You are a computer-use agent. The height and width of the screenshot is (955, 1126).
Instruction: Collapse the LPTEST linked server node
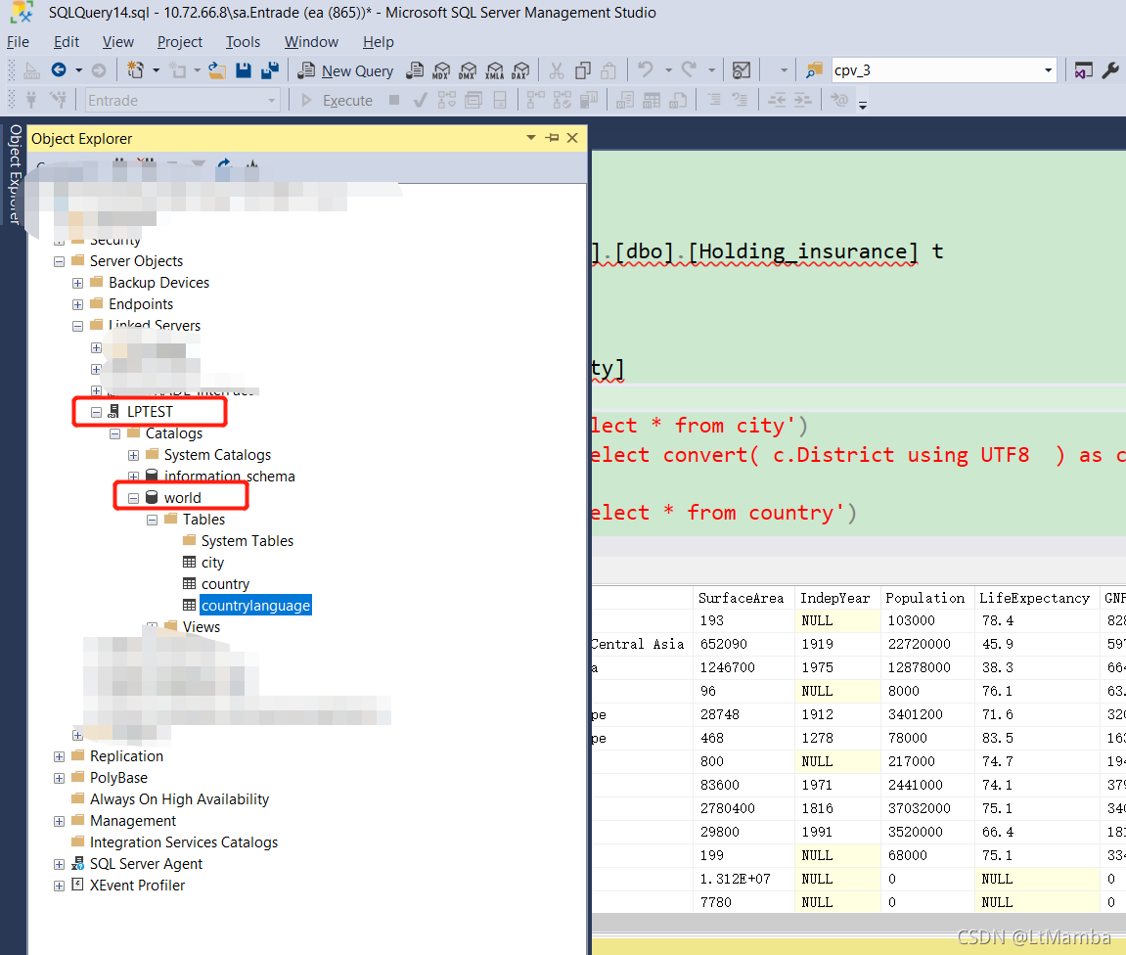point(96,412)
